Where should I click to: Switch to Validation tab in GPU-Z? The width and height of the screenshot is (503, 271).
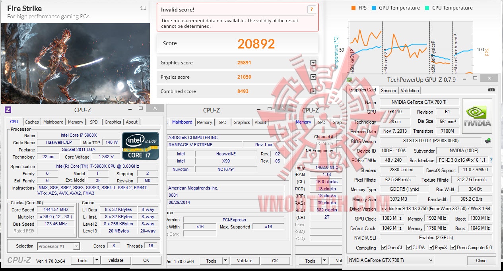click(x=410, y=91)
